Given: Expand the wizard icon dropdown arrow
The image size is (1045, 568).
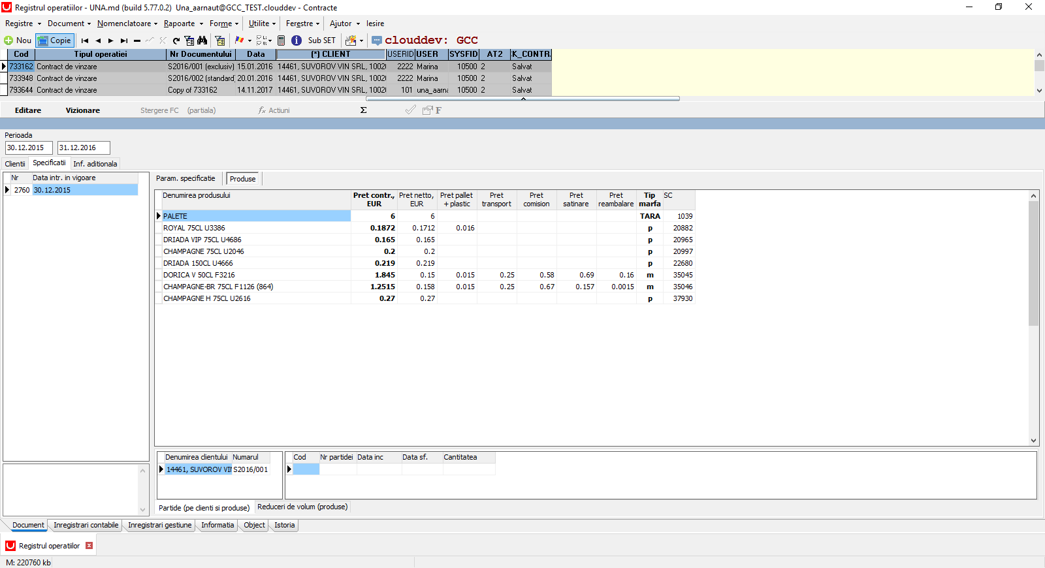Looking at the screenshot, I should pyautogui.click(x=361, y=40).
